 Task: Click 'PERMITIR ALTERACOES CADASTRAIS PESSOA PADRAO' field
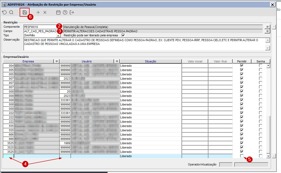point(163,31)
